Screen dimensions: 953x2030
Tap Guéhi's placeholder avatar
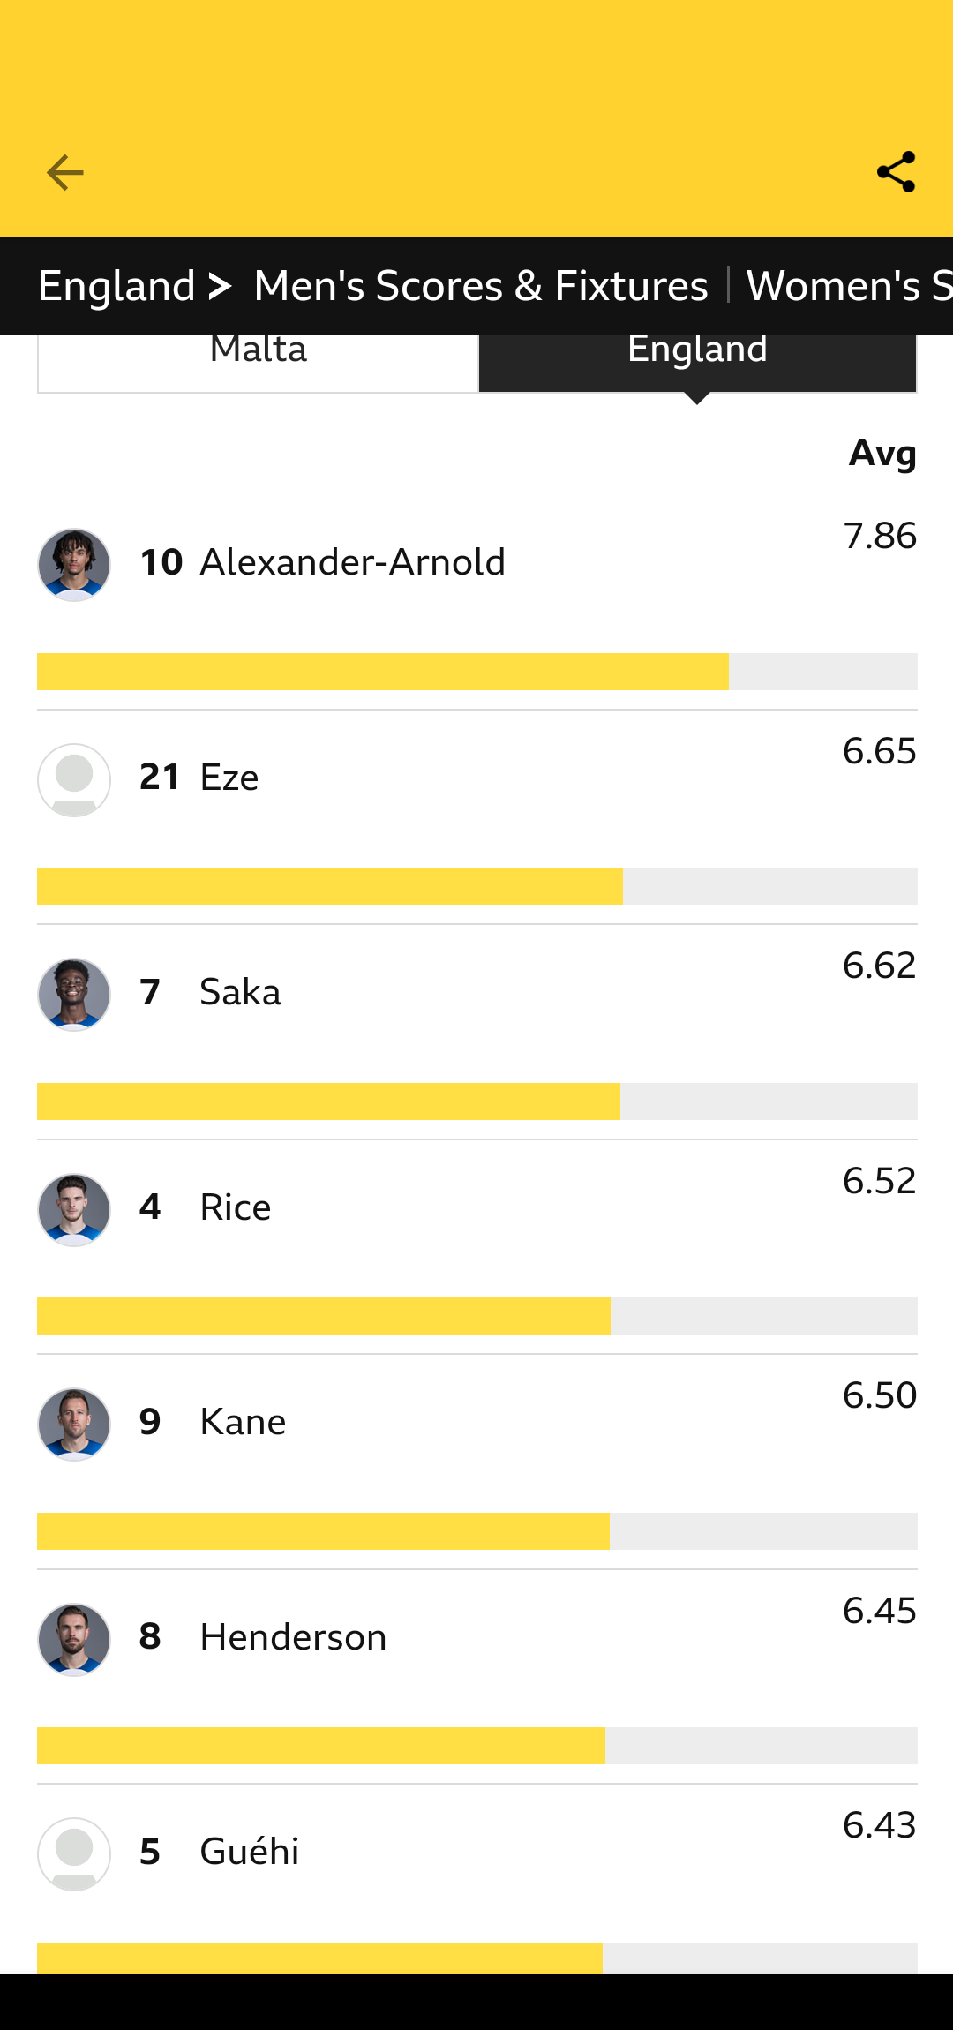pos(74,1854)
